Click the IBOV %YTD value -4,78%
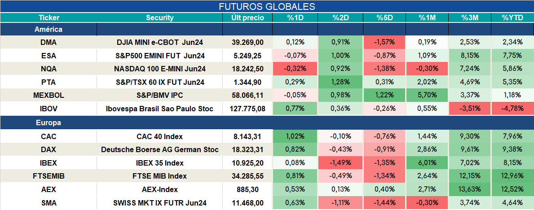The width and height of the screenshot is (534, 210). click(512, 109)
